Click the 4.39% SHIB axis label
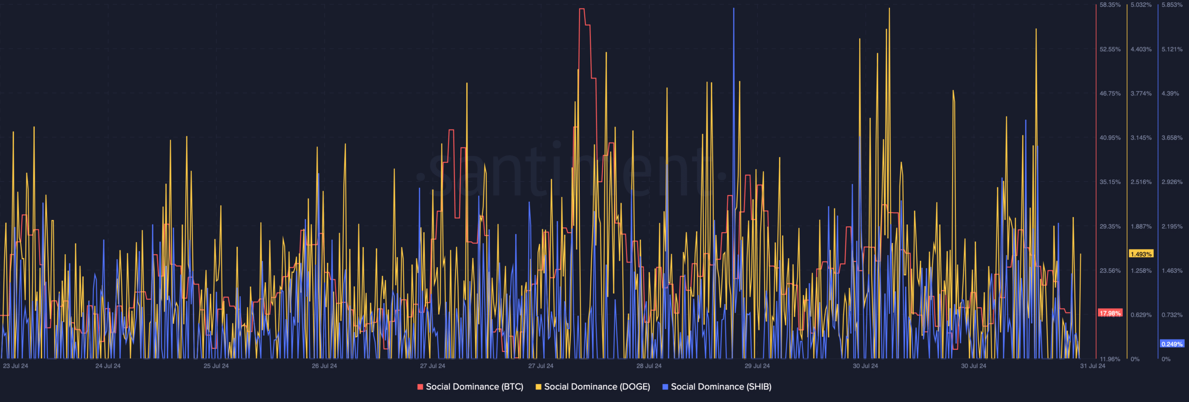The width and height of the screenshot is (1189, 402). (1170, 93)
